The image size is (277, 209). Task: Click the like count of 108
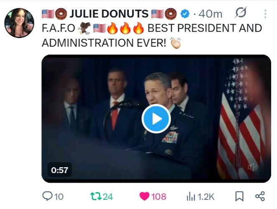click(x=159, y=196)
